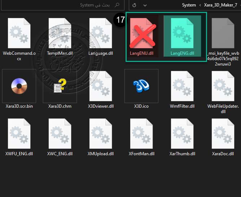This screenshot has width=241, height=197.
Task: Click the refresh button in address bar
Action: tap(135, 5)
